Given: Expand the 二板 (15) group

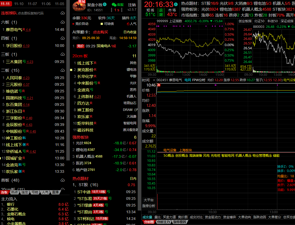Looking at the screenshot, I should pyautogui.click(x=10, y=70).
